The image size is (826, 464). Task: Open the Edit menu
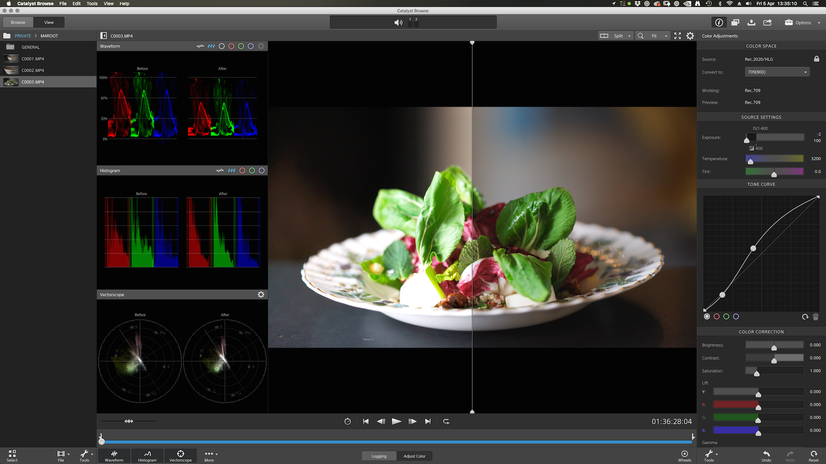click(x=77, y=3)
